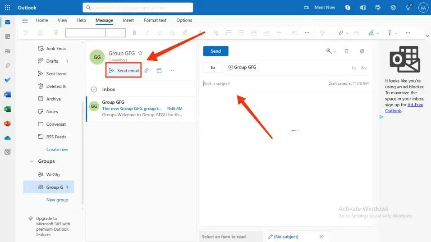Insert a bulleted list
This screenshot has width=431, height=242.
228,33
